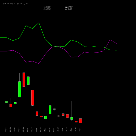Click the large red candle for 02 Jul

click(33, 98)
